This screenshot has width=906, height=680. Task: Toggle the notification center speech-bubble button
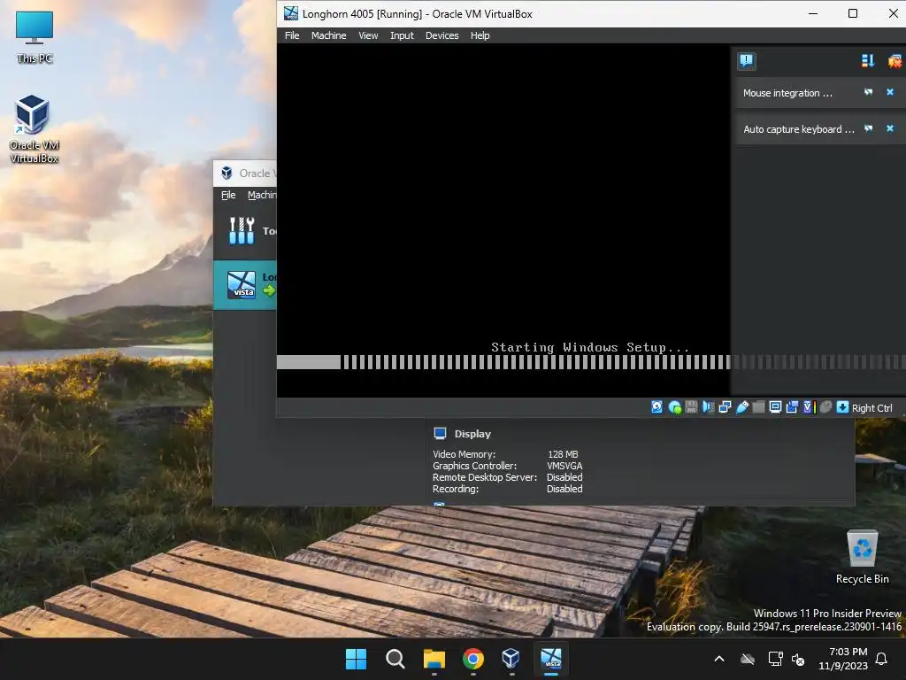(747, 61)
